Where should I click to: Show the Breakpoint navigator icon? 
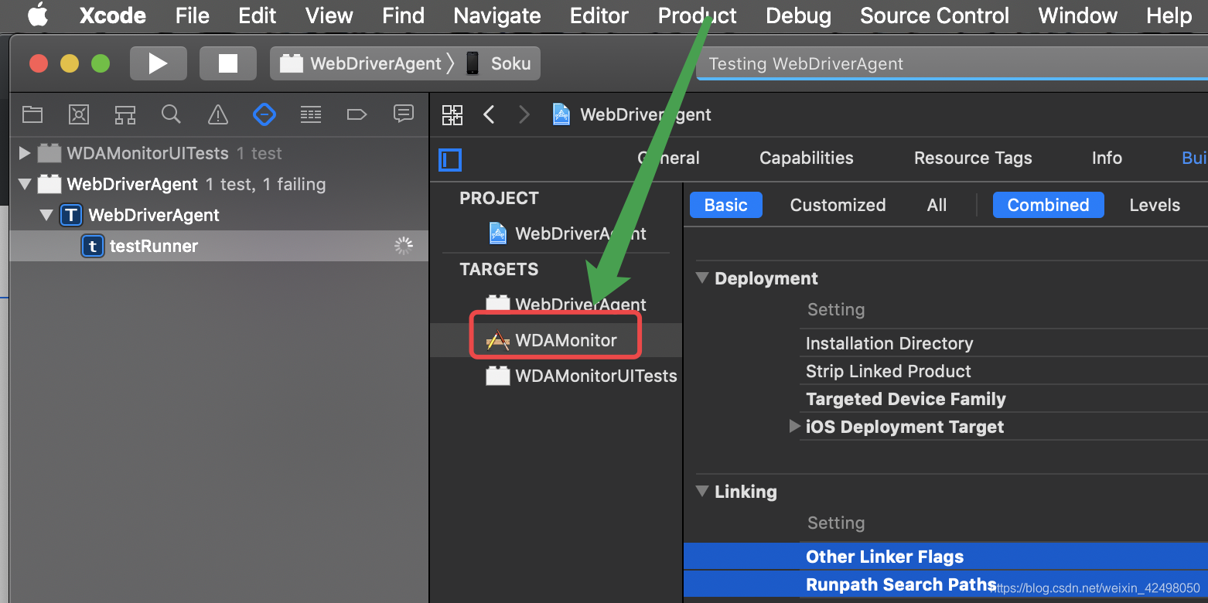(357, 115)
